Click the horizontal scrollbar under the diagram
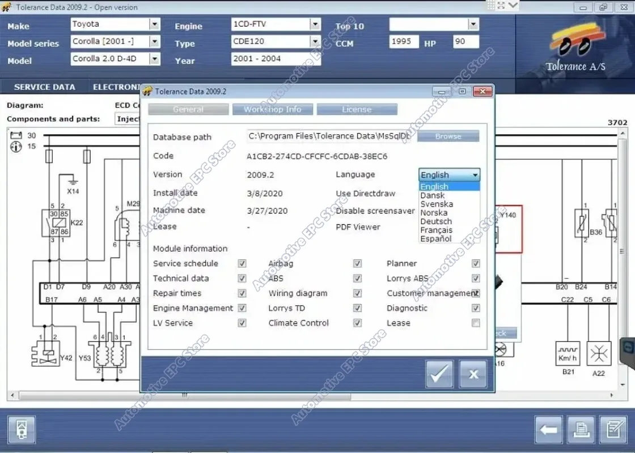This screenshot has height=453, width=635. [185, 396]
